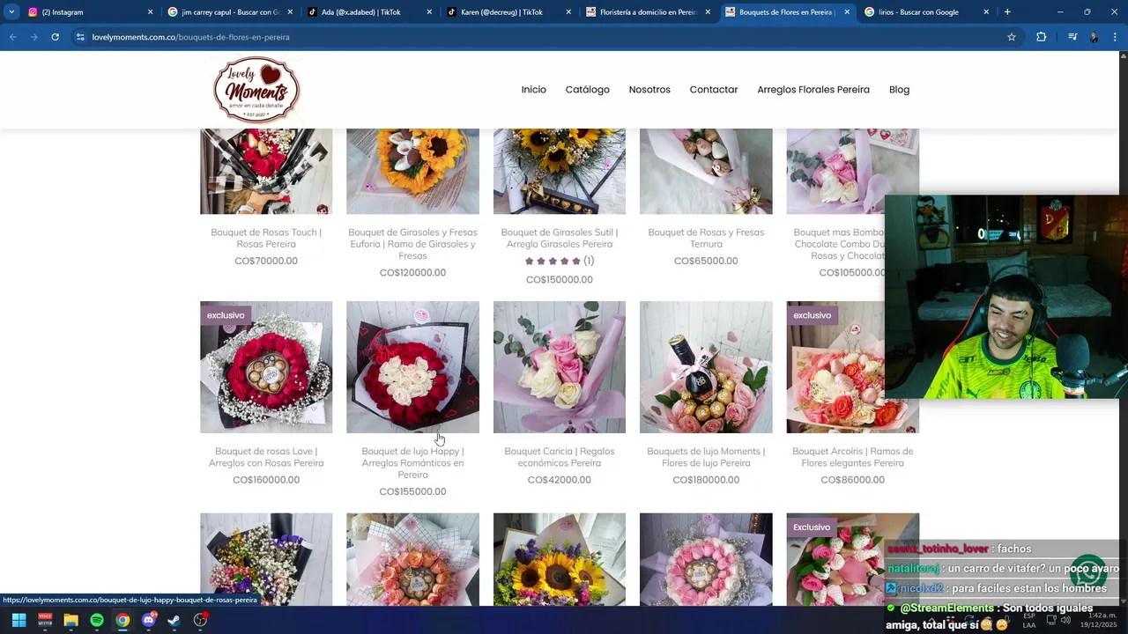Click the address bar URL field
Viewport: 1128px width, 634px height.
[529, 37]
